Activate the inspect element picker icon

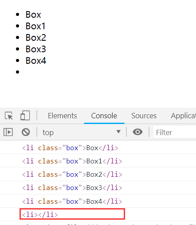click(9, 116)
